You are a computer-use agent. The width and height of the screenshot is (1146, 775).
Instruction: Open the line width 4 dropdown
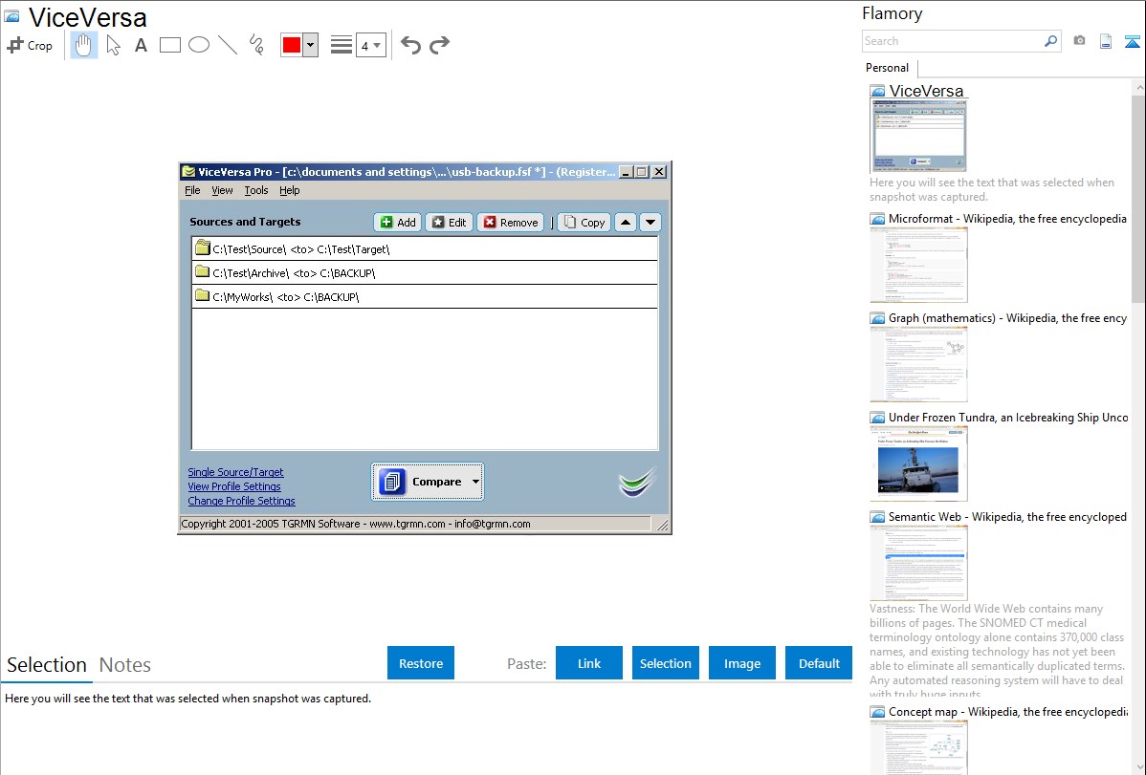[x=371, y=45]
